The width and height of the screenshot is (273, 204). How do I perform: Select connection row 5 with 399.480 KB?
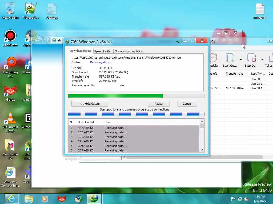(134, 146)
